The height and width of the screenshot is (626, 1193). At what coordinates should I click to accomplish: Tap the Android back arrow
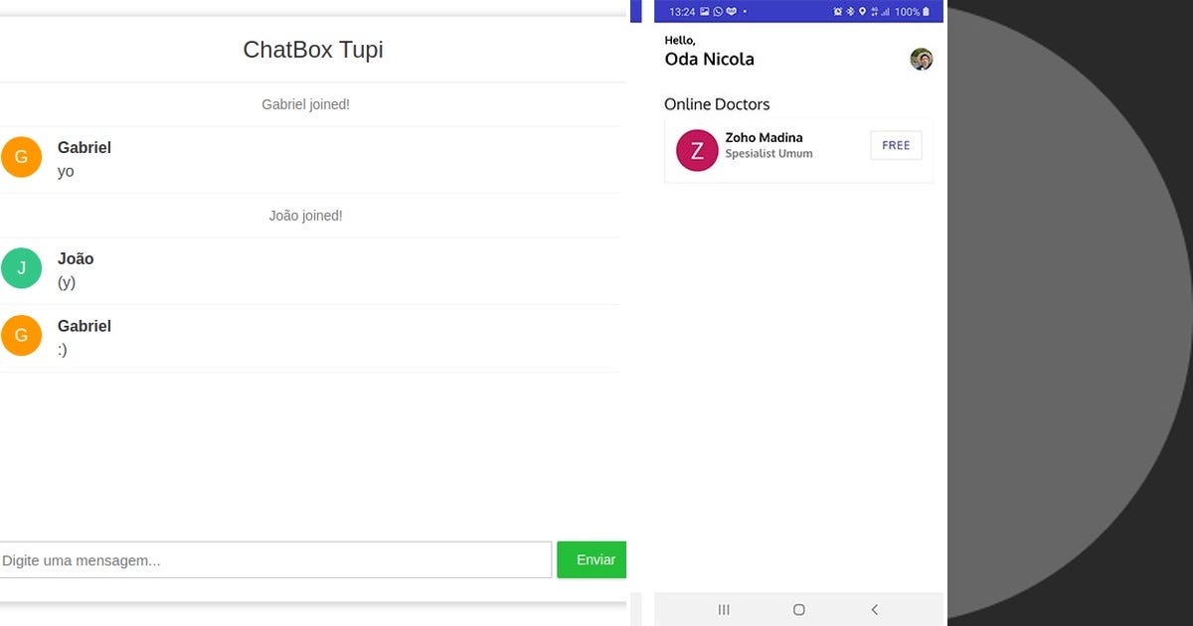(875, 609)
